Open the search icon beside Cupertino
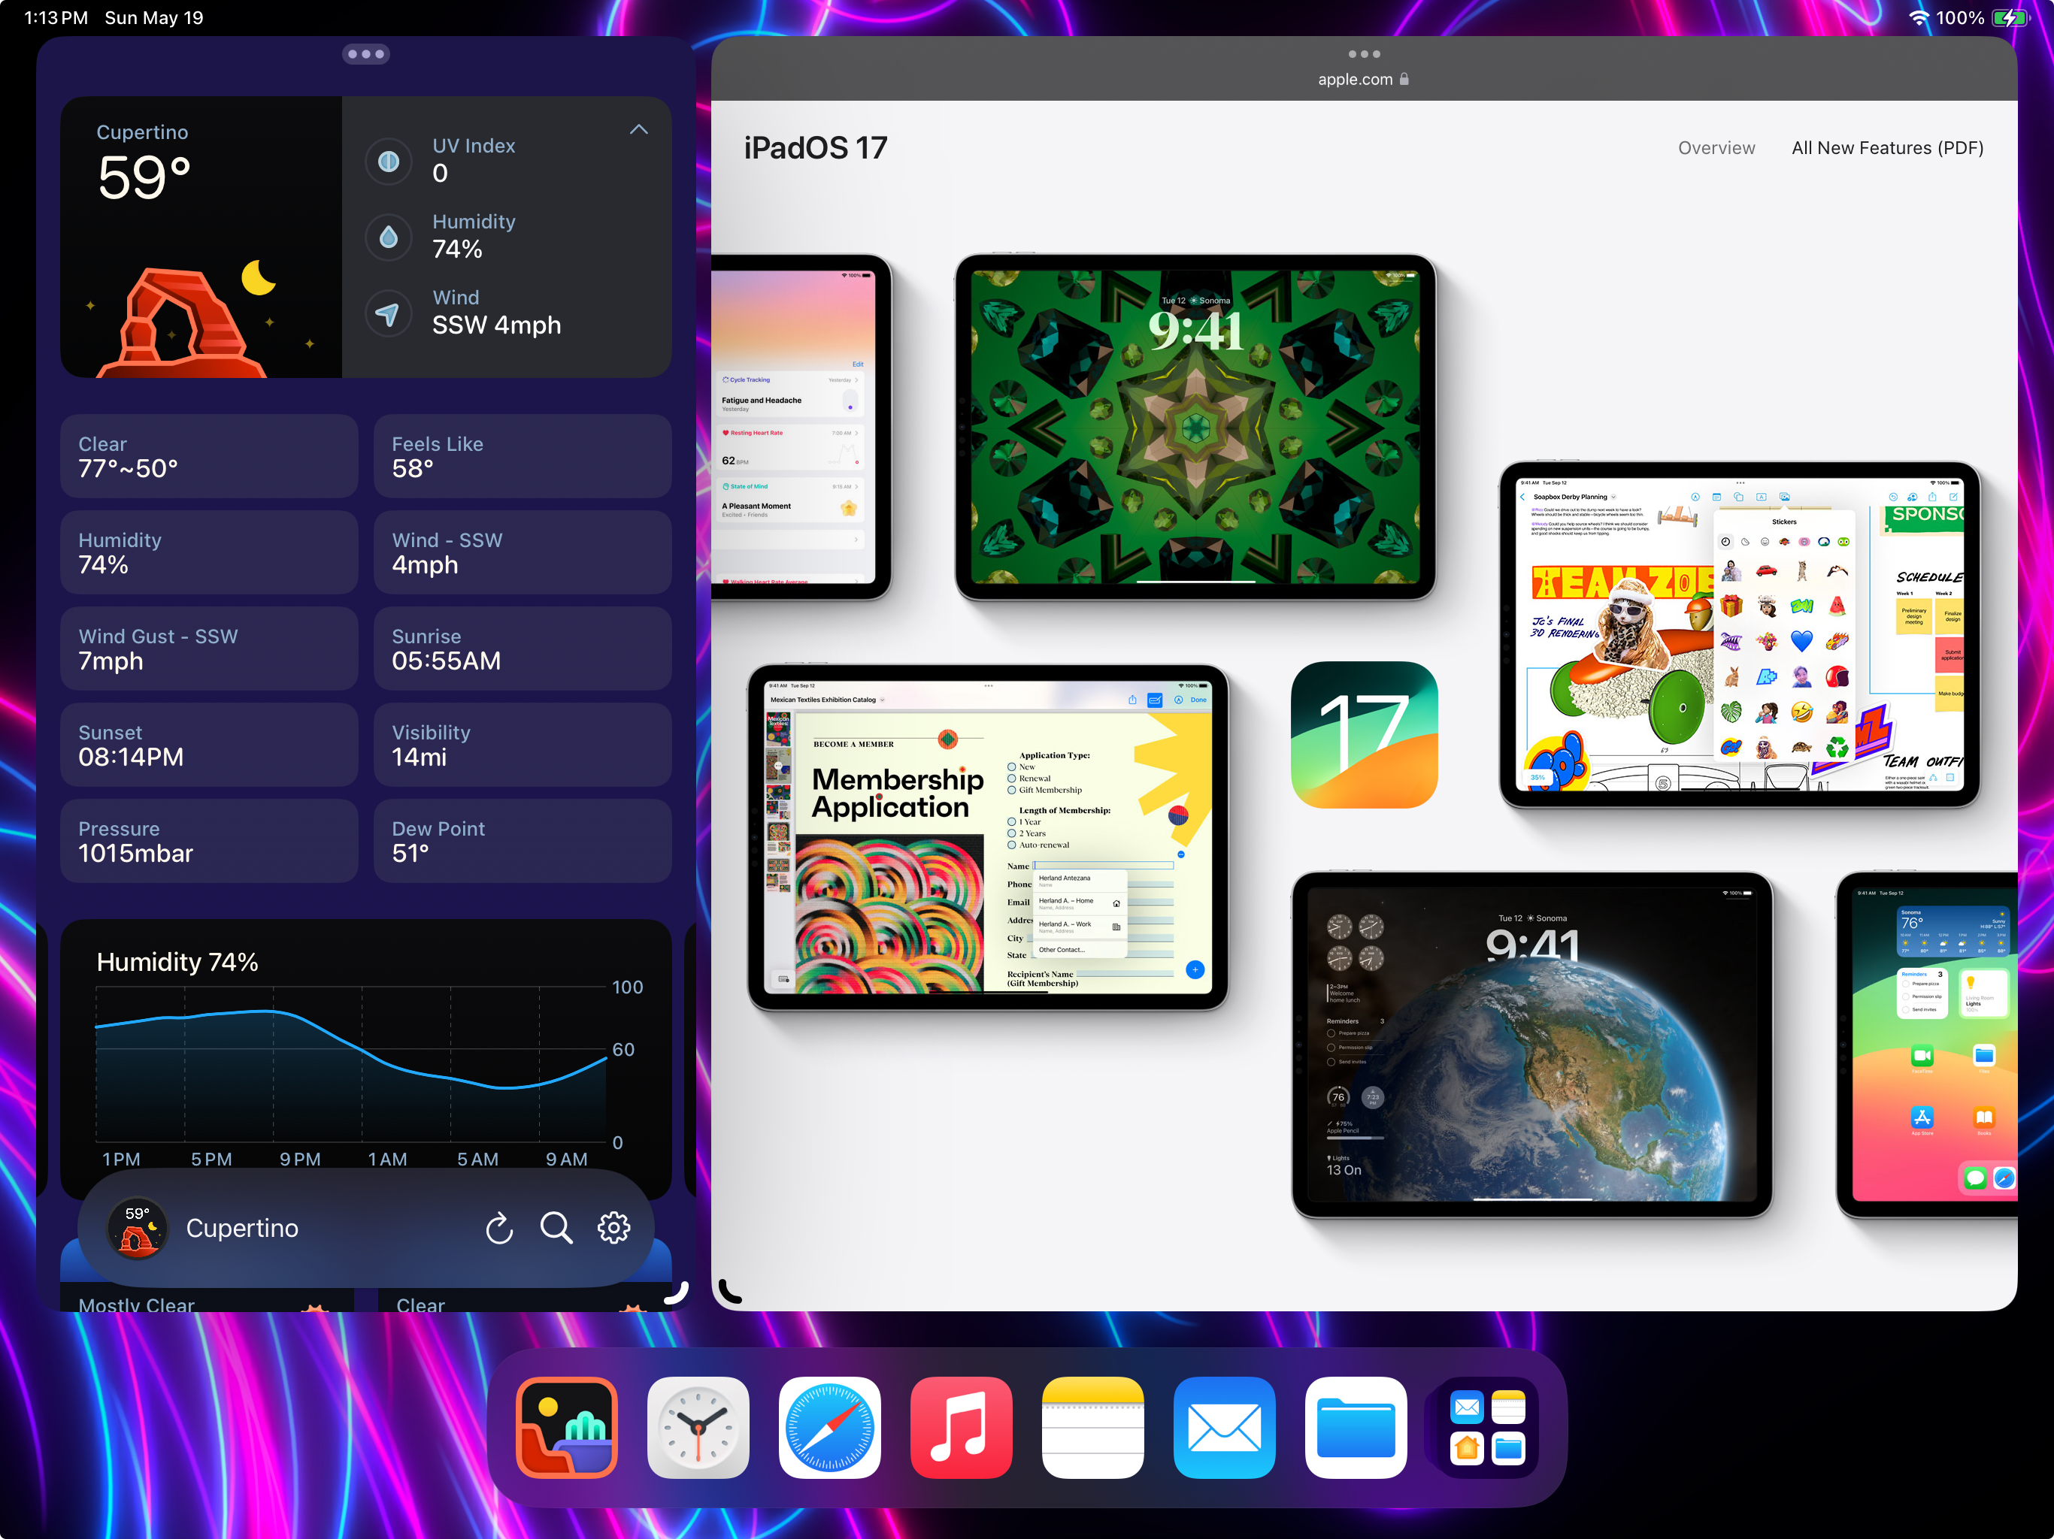Image resolution: width=2054 pixels, height=1539 pixels. (556, 1228)
